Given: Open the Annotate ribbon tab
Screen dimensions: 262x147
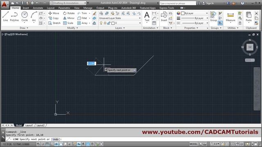Looking at the screenshot, I should [38, 8].
